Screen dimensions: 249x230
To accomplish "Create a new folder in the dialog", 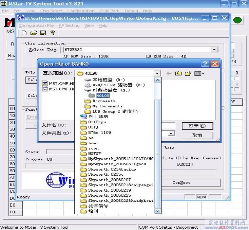I will point(188,73).
